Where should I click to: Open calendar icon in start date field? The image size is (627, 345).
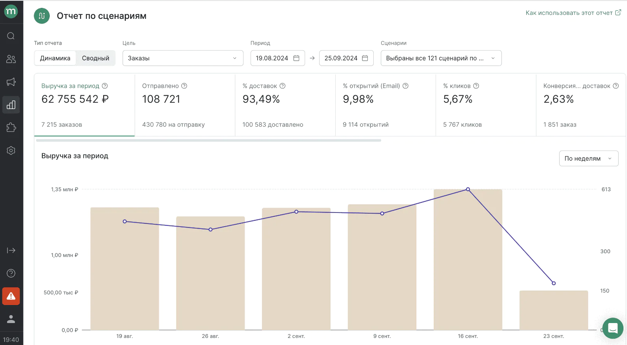(296, 58)
